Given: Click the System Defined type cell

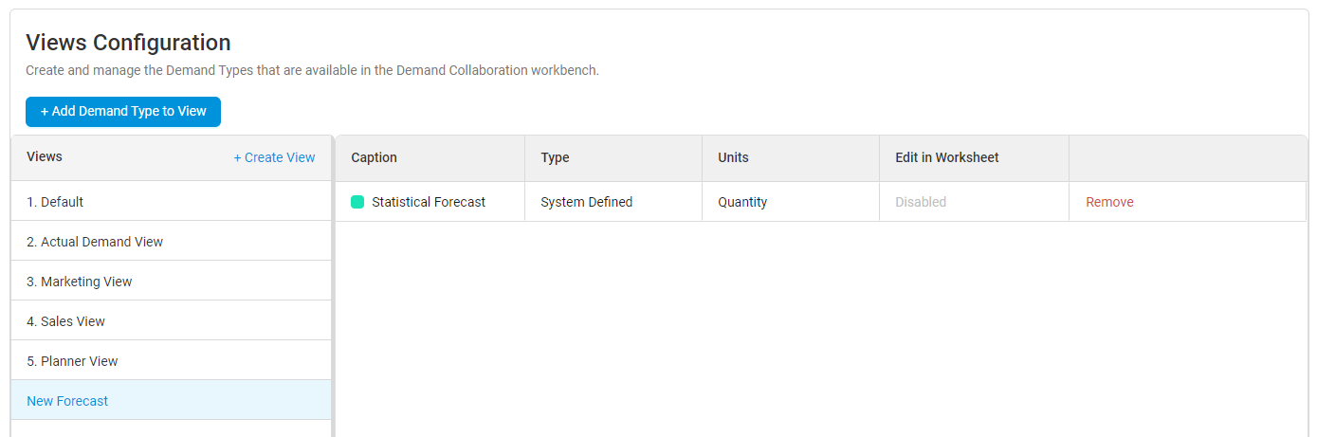Looking at the screenshot, I should 586,202.
